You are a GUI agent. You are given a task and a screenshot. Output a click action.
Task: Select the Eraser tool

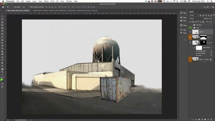2,46
